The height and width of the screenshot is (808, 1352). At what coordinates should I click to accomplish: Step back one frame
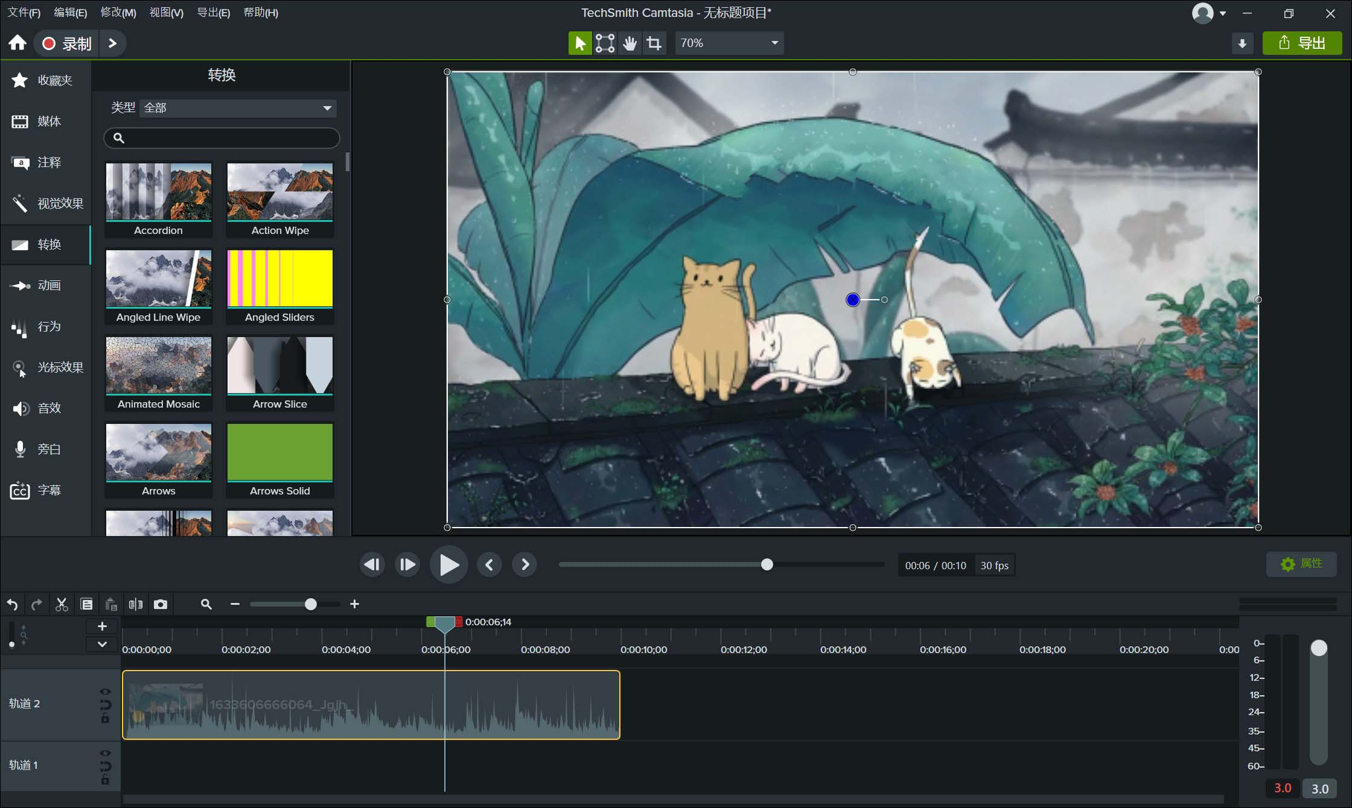coord(372,565)
